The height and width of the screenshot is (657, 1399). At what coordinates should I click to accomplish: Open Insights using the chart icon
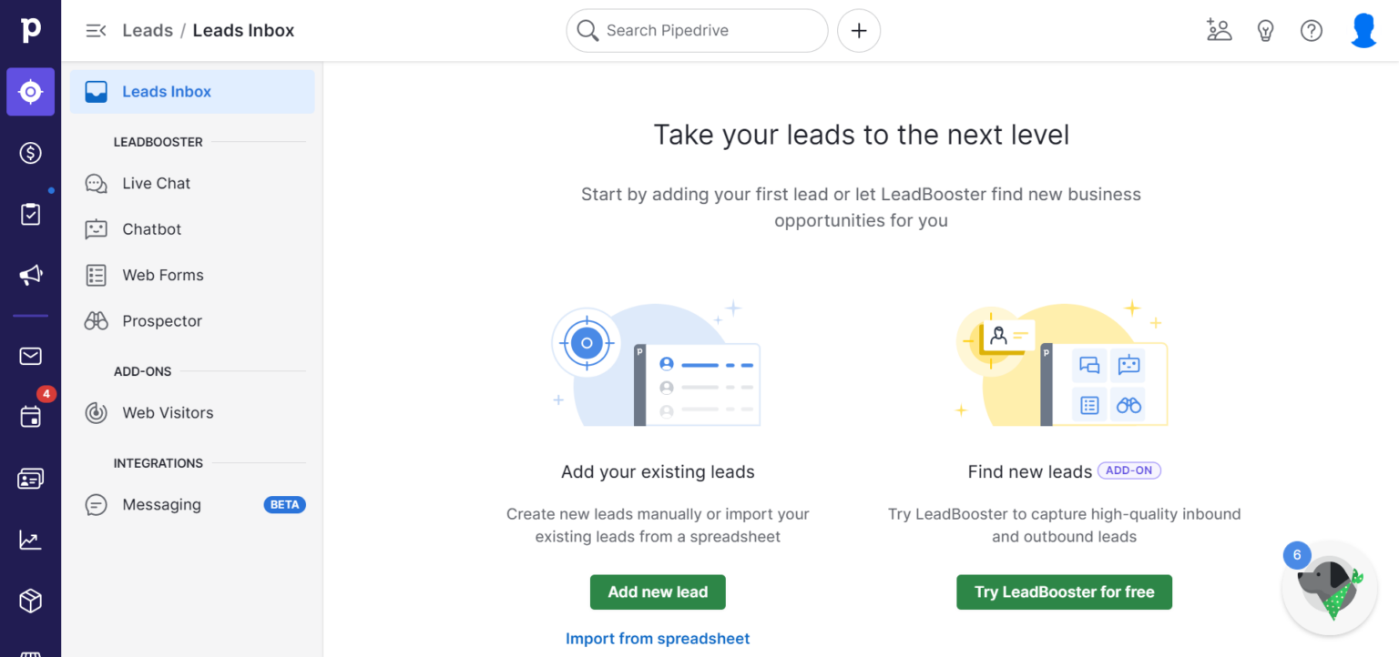(30, 540)
